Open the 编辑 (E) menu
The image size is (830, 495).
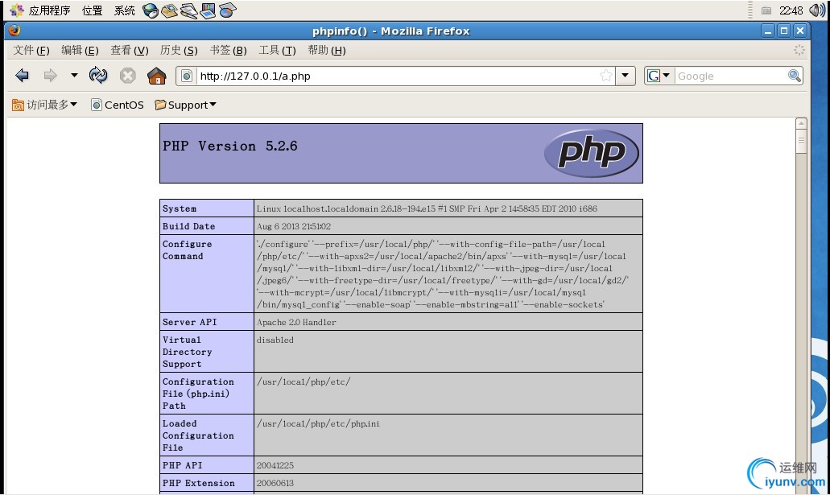(x=80, y=50)
